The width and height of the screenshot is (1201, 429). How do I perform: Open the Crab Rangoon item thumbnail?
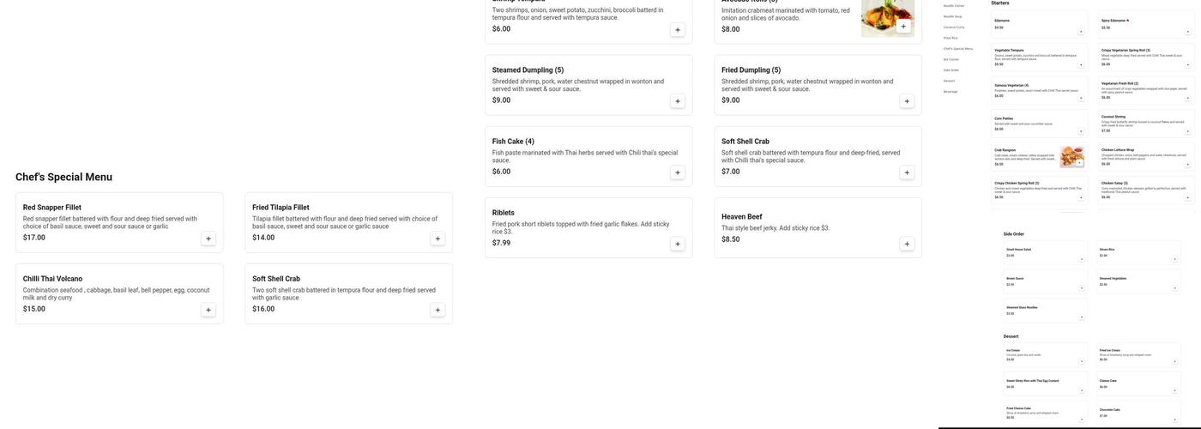point(1068,154)
